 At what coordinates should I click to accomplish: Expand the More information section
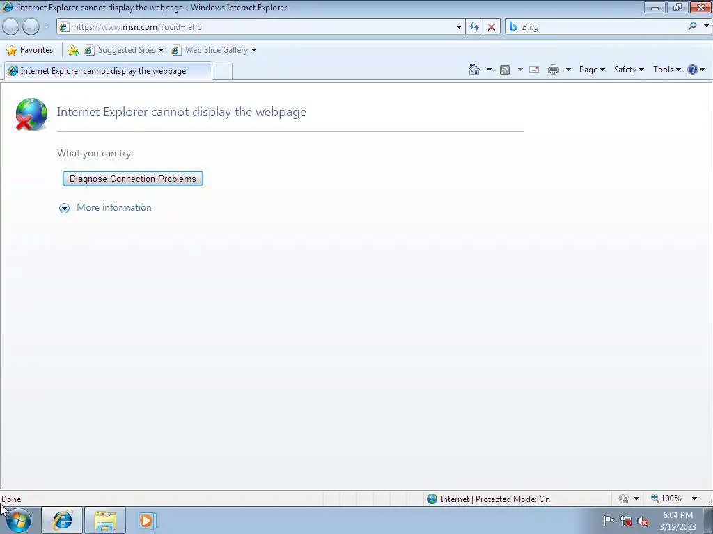click(64, 208)
